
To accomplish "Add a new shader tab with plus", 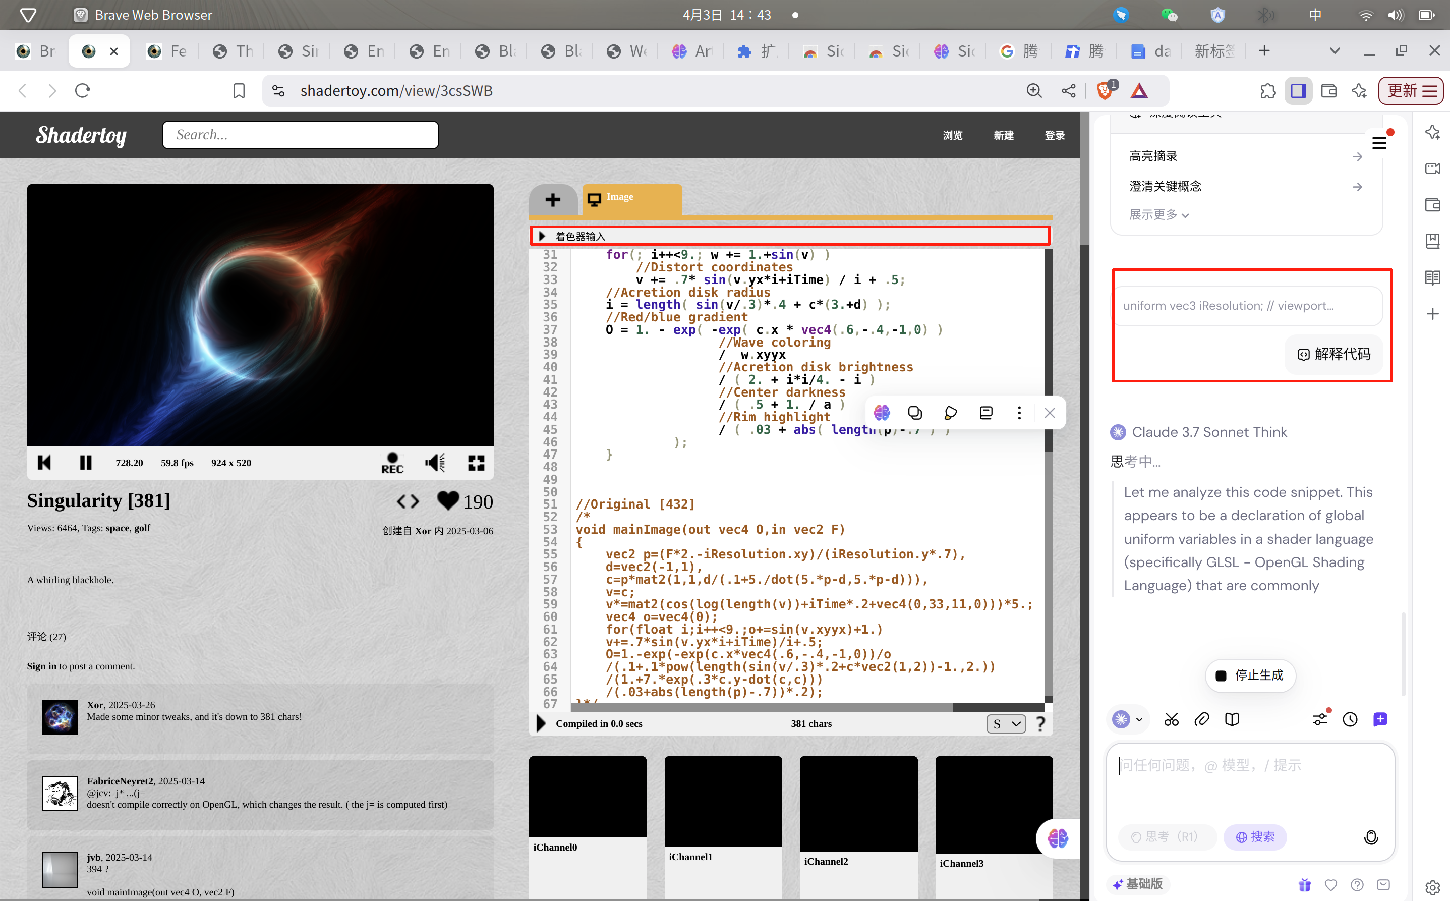I will 552,200.
